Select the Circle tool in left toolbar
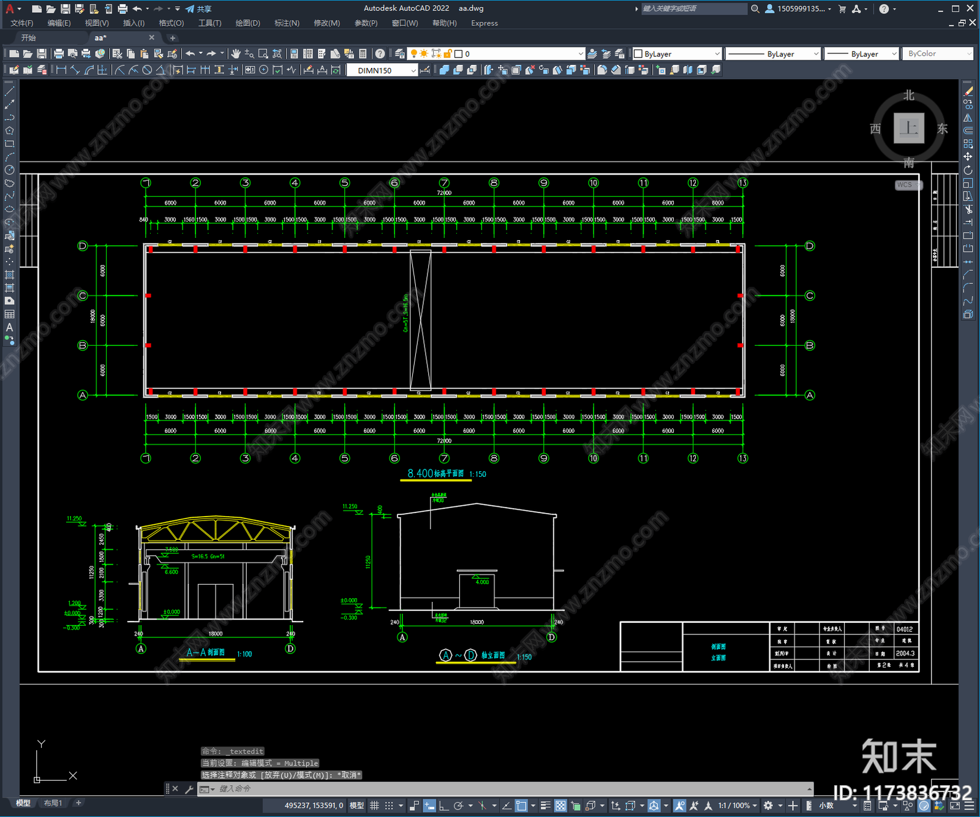The width and height of the screenshot is (980, 817). click(x=9, y=170)
